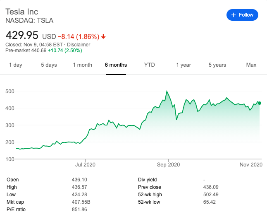The height and width of the screenshot is (217, 267).
Task: Show the Max chart range
Action: pos(251,65)
